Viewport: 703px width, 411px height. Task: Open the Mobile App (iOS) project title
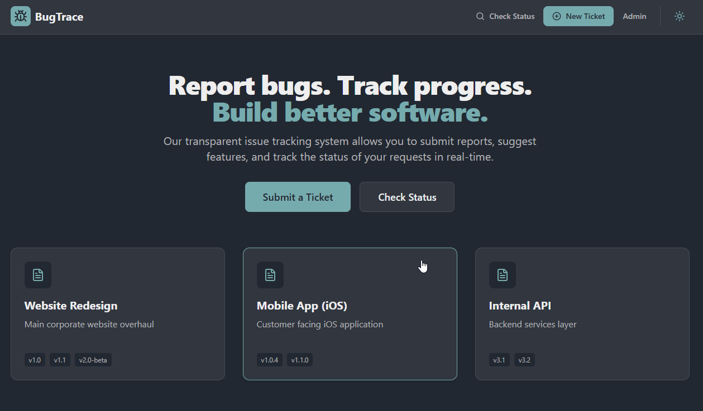pos(302,306)
